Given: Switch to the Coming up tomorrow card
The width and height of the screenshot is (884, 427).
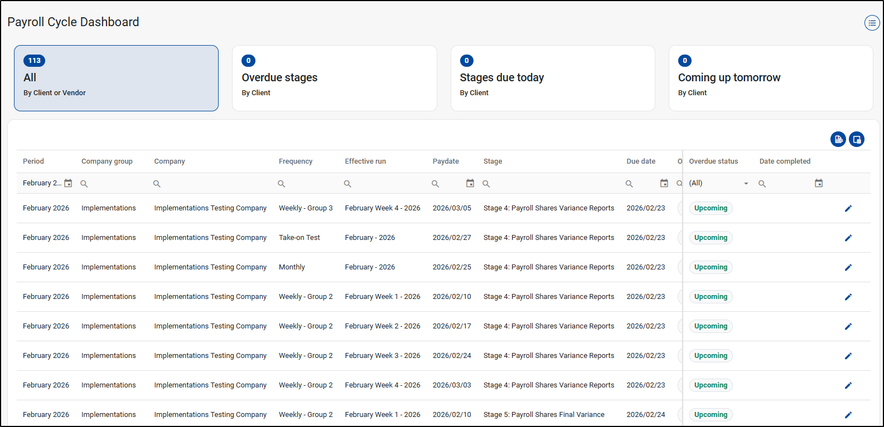Looking at the screenshot, I should pos(770,78).
